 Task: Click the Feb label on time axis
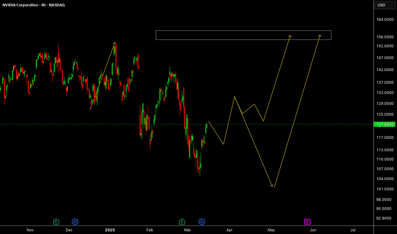(x=150, y=230)
